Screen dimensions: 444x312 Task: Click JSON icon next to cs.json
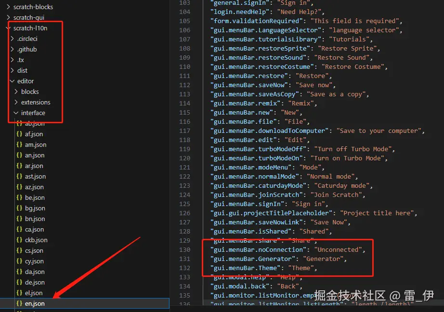[x=19, y=250]
